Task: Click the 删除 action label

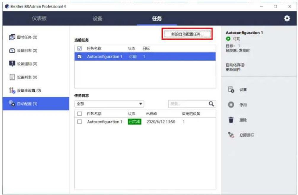Action: (243, 120)
